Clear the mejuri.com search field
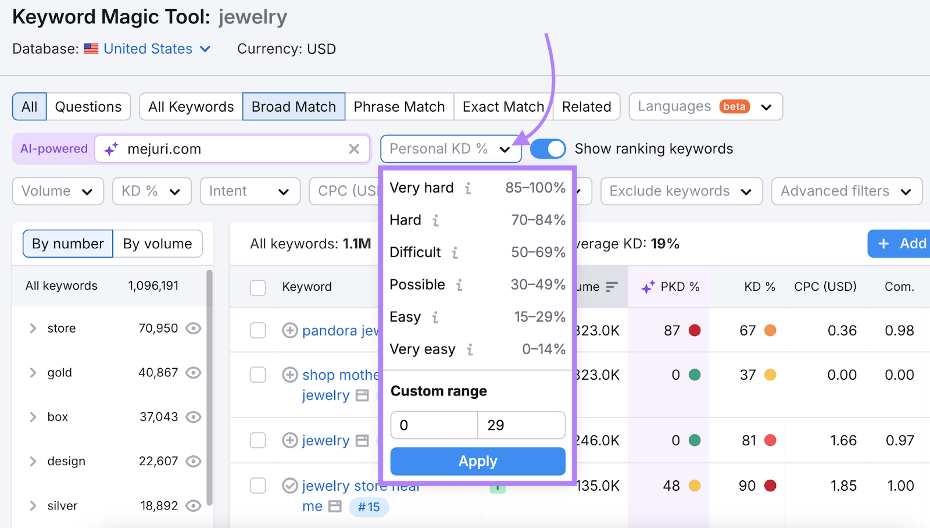The width and height of the screenshot is (930, 528). click(355, 149)
